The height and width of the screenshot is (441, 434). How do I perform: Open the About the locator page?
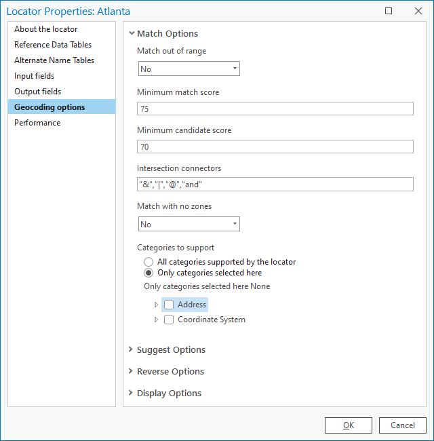point(46,29)
